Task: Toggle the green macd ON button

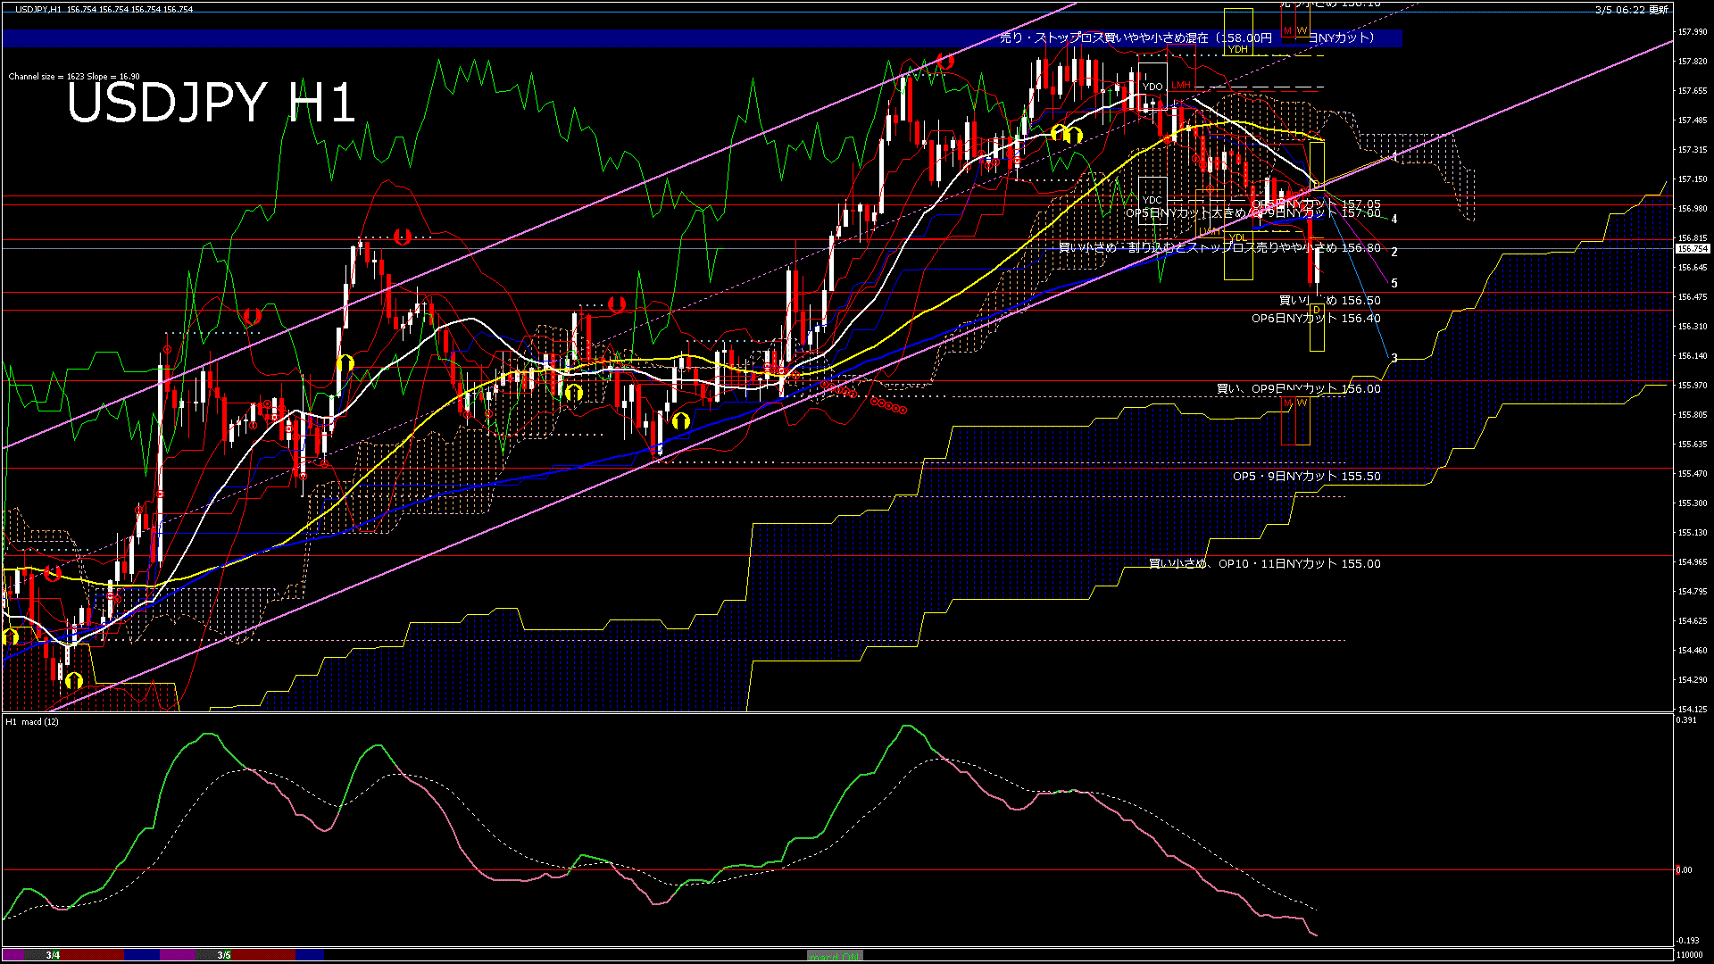Action: point(835,956)
